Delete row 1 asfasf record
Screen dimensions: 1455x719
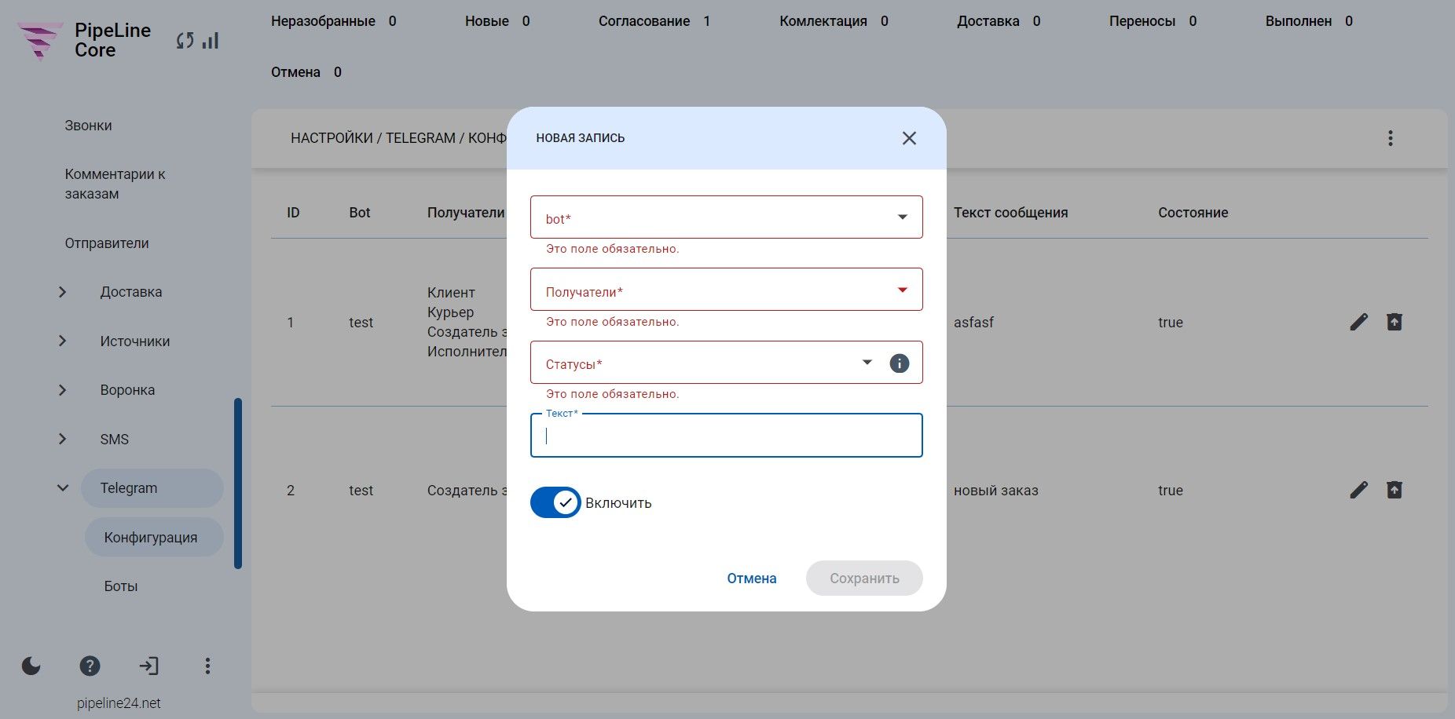tap(1395, 322)
